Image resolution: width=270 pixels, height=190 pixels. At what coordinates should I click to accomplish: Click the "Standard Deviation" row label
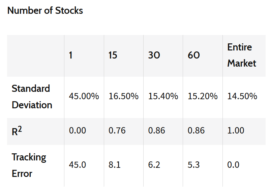(32, 97)
